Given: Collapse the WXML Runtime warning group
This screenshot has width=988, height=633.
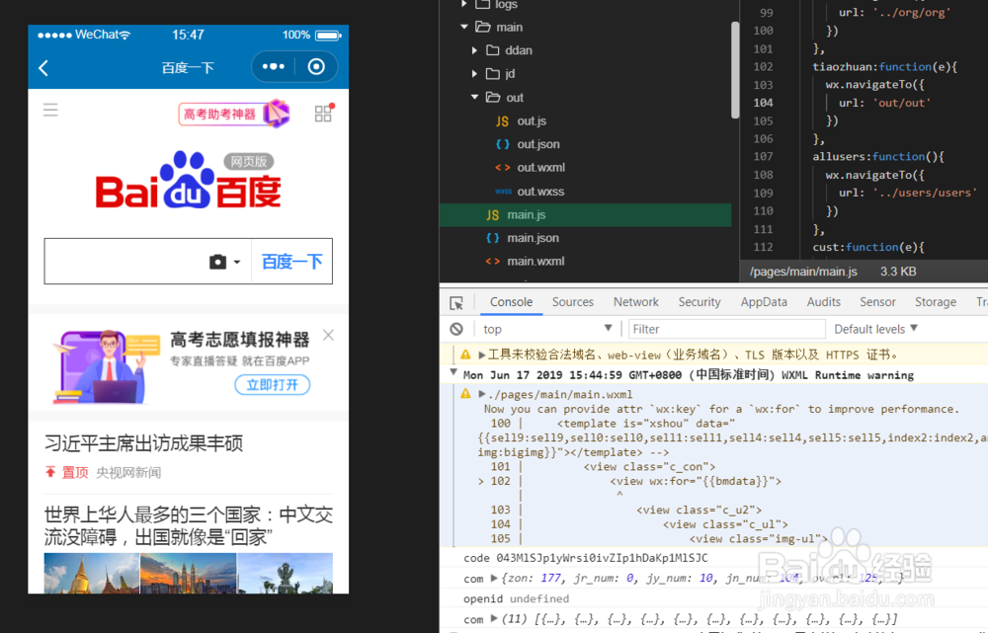Looking at the screenshot, I should 453,373.
